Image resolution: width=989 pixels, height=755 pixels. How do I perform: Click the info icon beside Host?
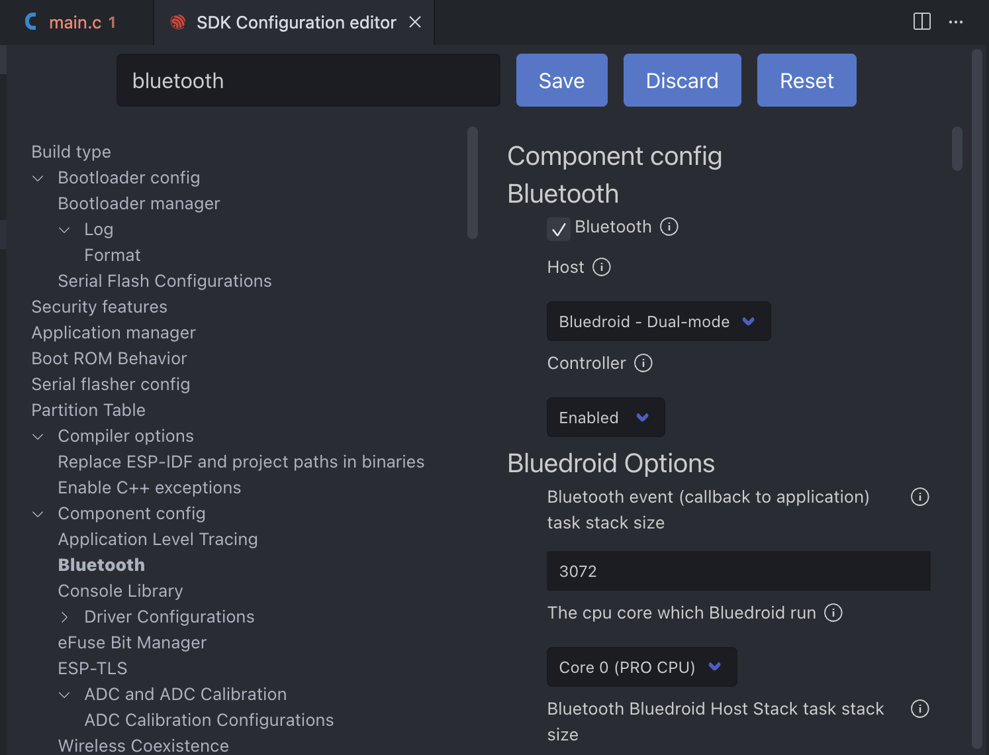pos(601,268)
